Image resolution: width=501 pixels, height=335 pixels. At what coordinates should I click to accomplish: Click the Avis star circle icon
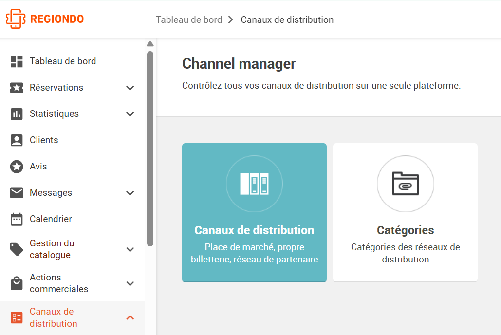(x=17, y=167)
